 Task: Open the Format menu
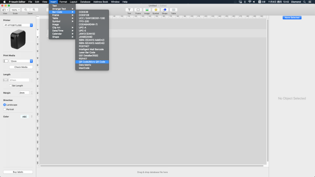(x=63, y=2)
